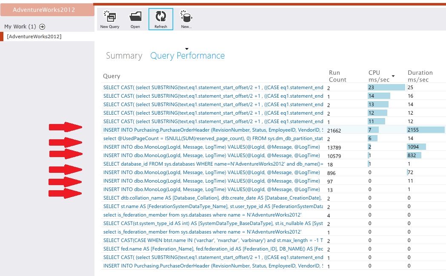The height and width of the screenshot is (276, 446).
Task: Click the New... database icon
Action: pyautogui.click(x=186, y=17)
